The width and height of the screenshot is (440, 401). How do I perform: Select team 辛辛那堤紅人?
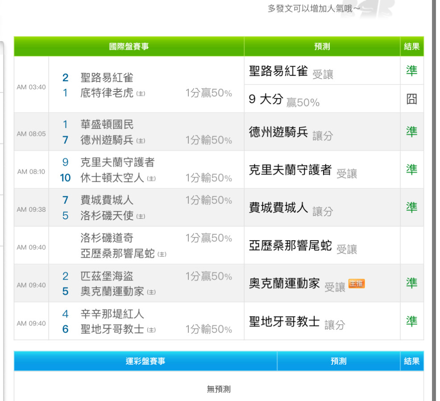click(112, 313)
